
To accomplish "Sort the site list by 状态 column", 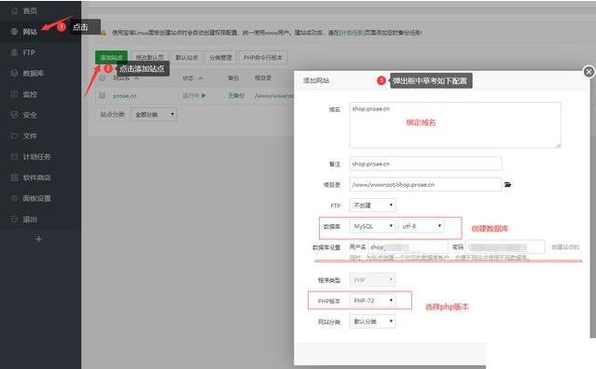I will click(192, 78).
